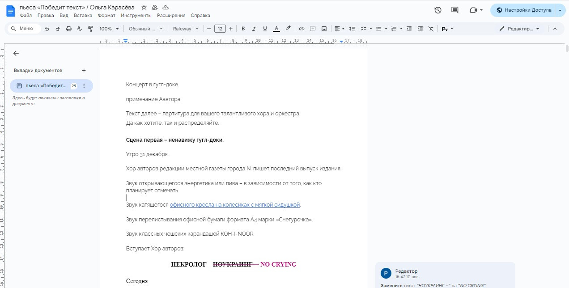Insert a link using the toolbar icon
569x288 pixels.
[x=301, y=29]
